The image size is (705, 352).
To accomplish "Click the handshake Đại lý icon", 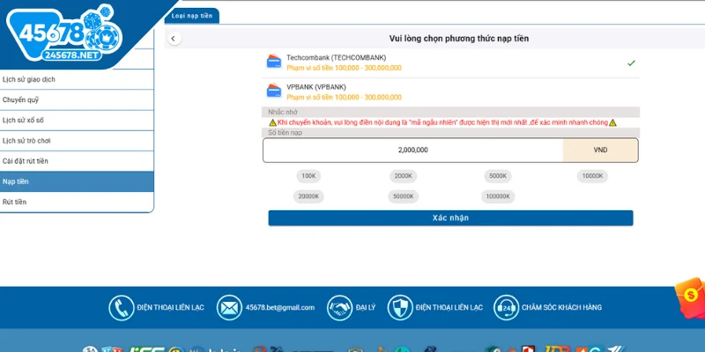I will coord(340,307).
